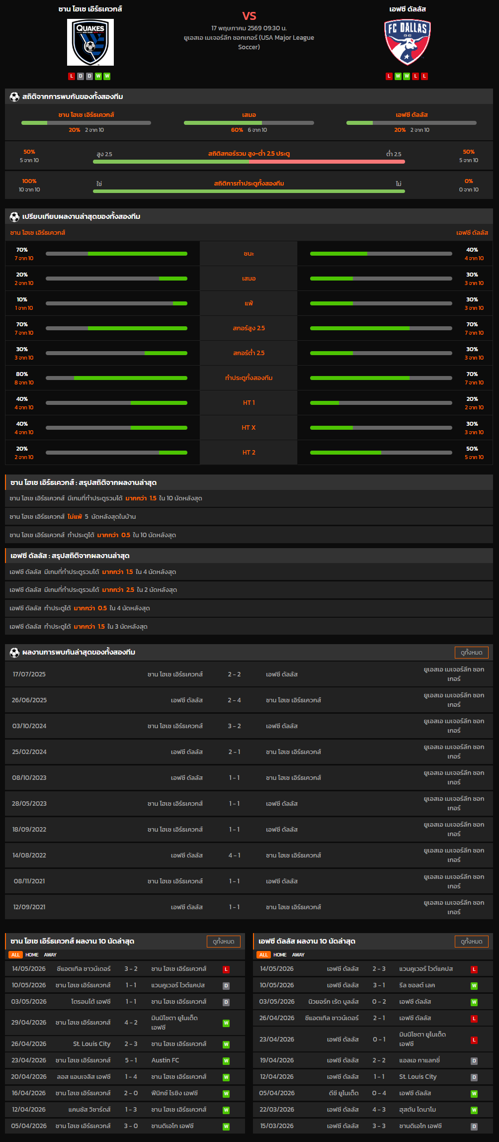Click soccer ball icon beside สถิติจากการพบกันของทั้งสองทีม
This screenshot has height=1142, width=499.
tap(14, 96)
